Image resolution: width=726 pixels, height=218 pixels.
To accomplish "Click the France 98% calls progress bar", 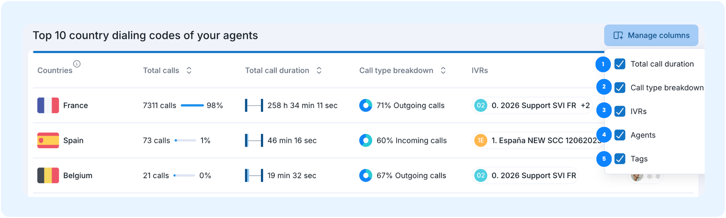I will (x=192, y=105).
